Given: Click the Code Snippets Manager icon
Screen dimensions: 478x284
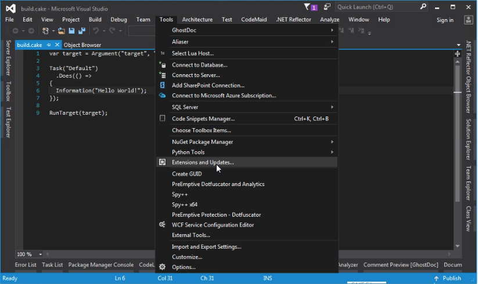Looking at the screenshot, I should (x=163, y=118).
